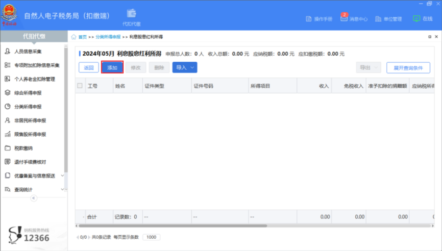Click the 添加 button
Image resolution: width=442 pixels, height=251 pixels.
tap(112, 68)
